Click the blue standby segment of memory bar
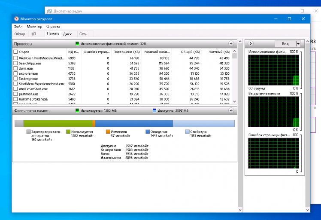321x220 pixels. coord(134,123)
